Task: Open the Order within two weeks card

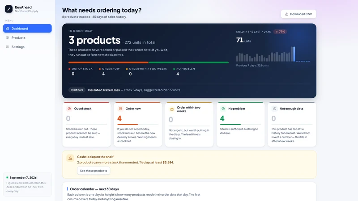Action: pyautogui.click(x=189, y=124)
